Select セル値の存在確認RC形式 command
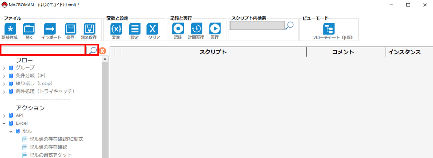 pyautogui.click(x=56, y=139)
